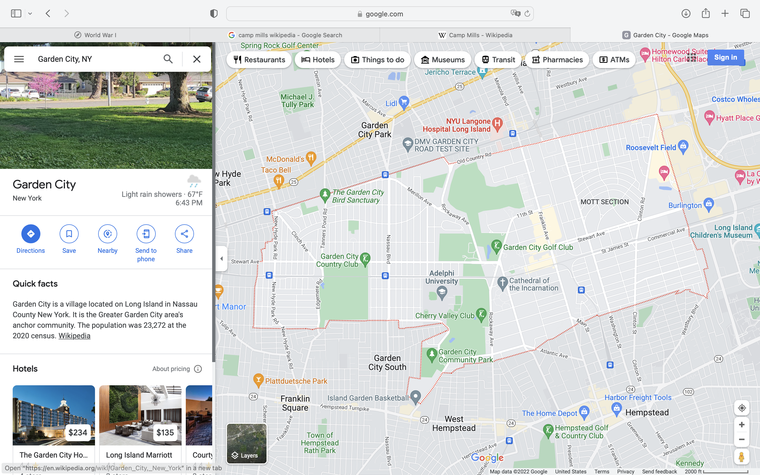Collapse the side panel
The height and width of the screenshot is (475, 760).
coord(221,259)
